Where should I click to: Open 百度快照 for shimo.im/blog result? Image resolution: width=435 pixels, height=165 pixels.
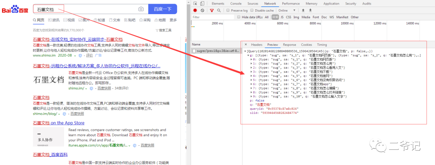77,114
